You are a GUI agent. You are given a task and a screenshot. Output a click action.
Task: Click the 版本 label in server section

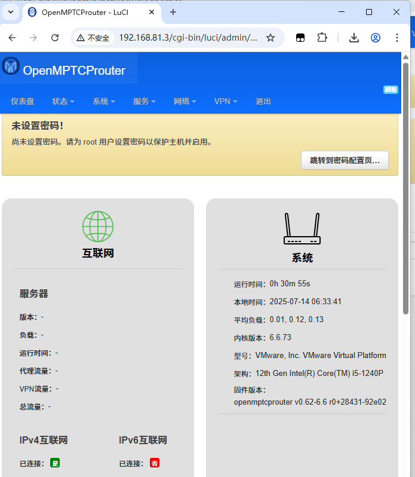click(28, 317)
